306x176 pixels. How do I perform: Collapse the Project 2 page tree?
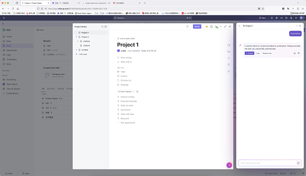point(76,37)
